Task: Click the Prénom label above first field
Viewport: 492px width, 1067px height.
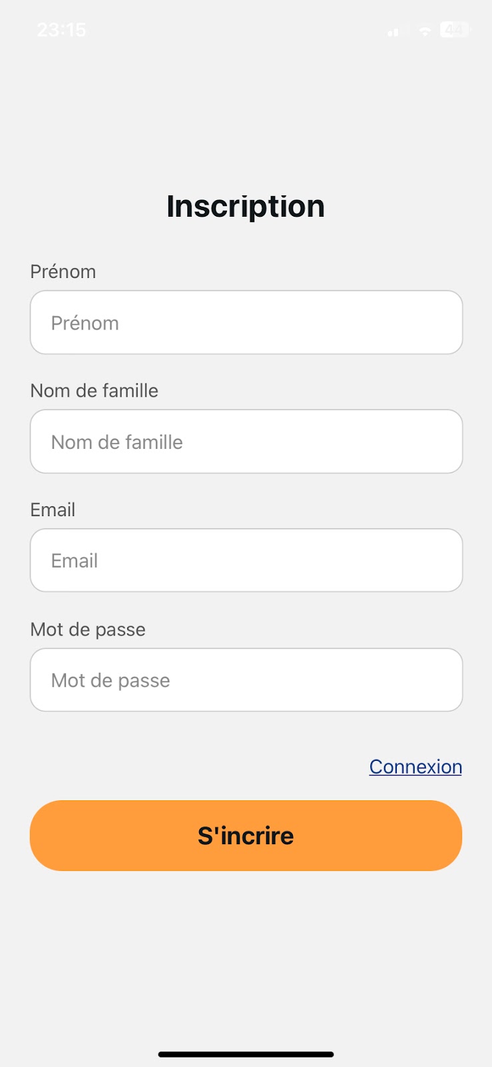Action: click(63, 271)
